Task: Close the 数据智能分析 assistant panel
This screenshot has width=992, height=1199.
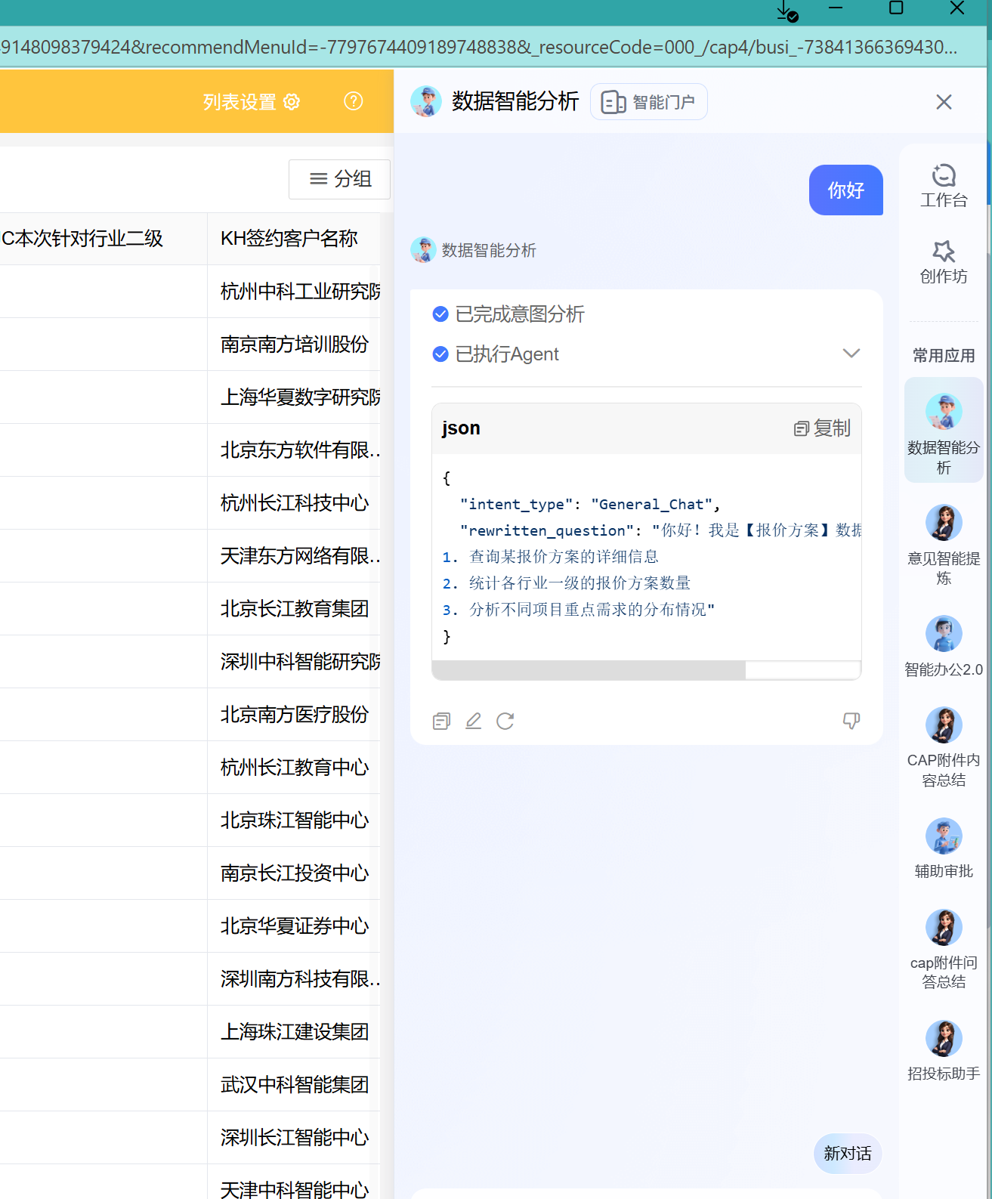Action: (x=943, y=102)
